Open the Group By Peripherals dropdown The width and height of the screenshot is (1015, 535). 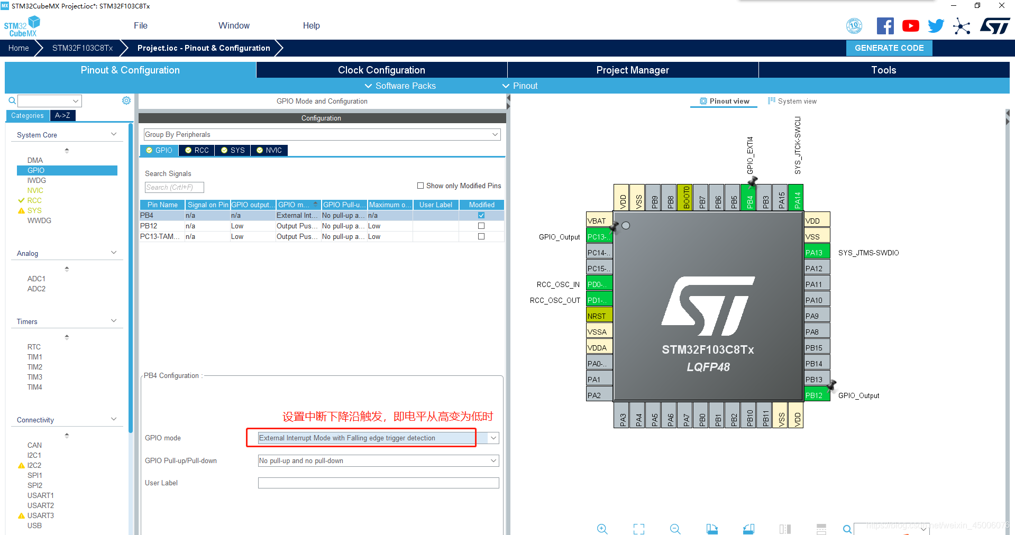coord(322,134)
